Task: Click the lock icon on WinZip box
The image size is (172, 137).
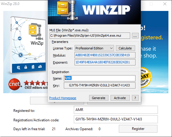Action: (x=26, y=67)
